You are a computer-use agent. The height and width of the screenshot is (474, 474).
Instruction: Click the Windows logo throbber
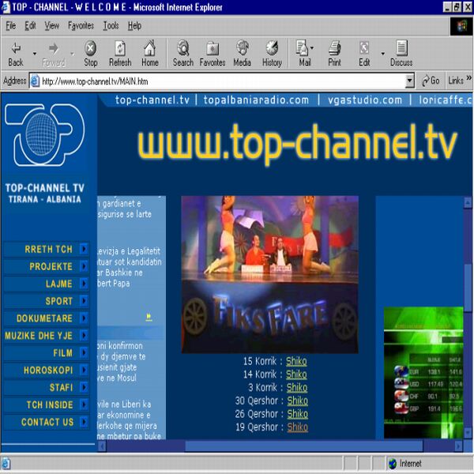click(461, 26)
